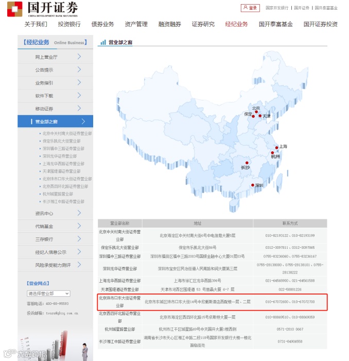
Task: Open the 请选择营业部 dropdown
Action: [48, 294]
